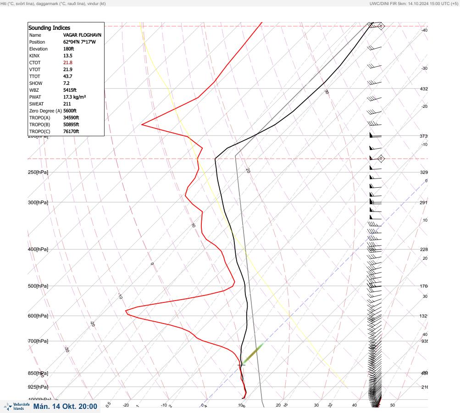Image resolution: width=460 pixels, height=413 pixels.
Task: Click the black cross marker on the temperature profile
Action: 241,365
